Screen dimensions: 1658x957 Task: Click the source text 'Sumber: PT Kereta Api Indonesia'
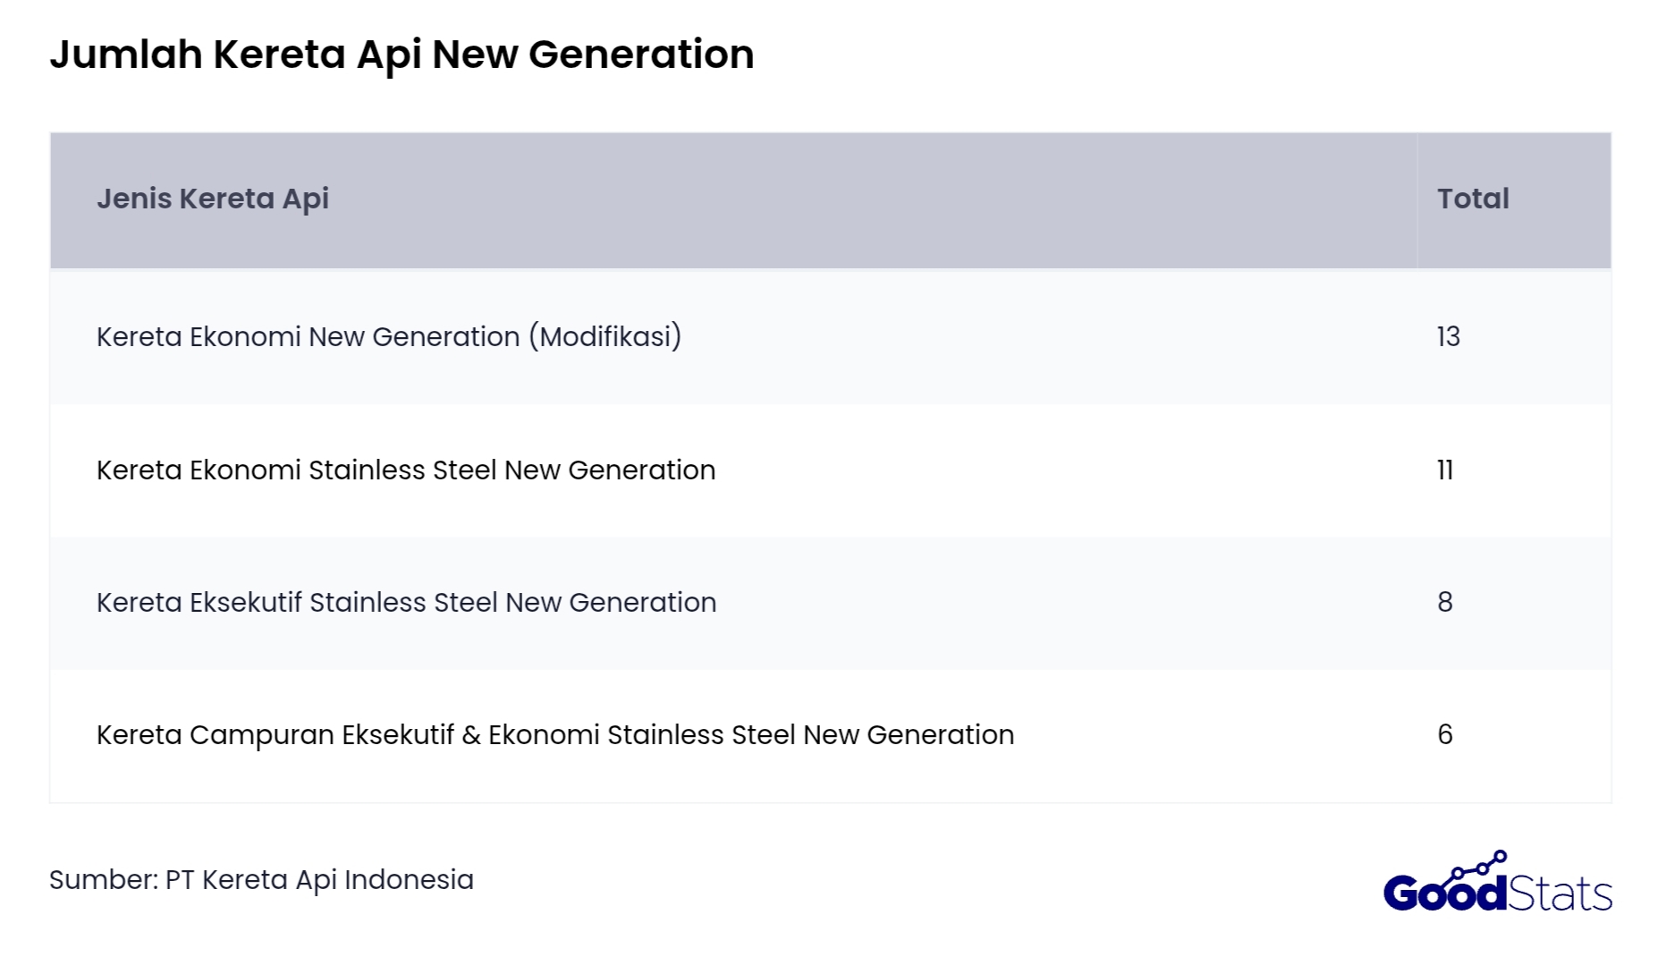point(264,880)
